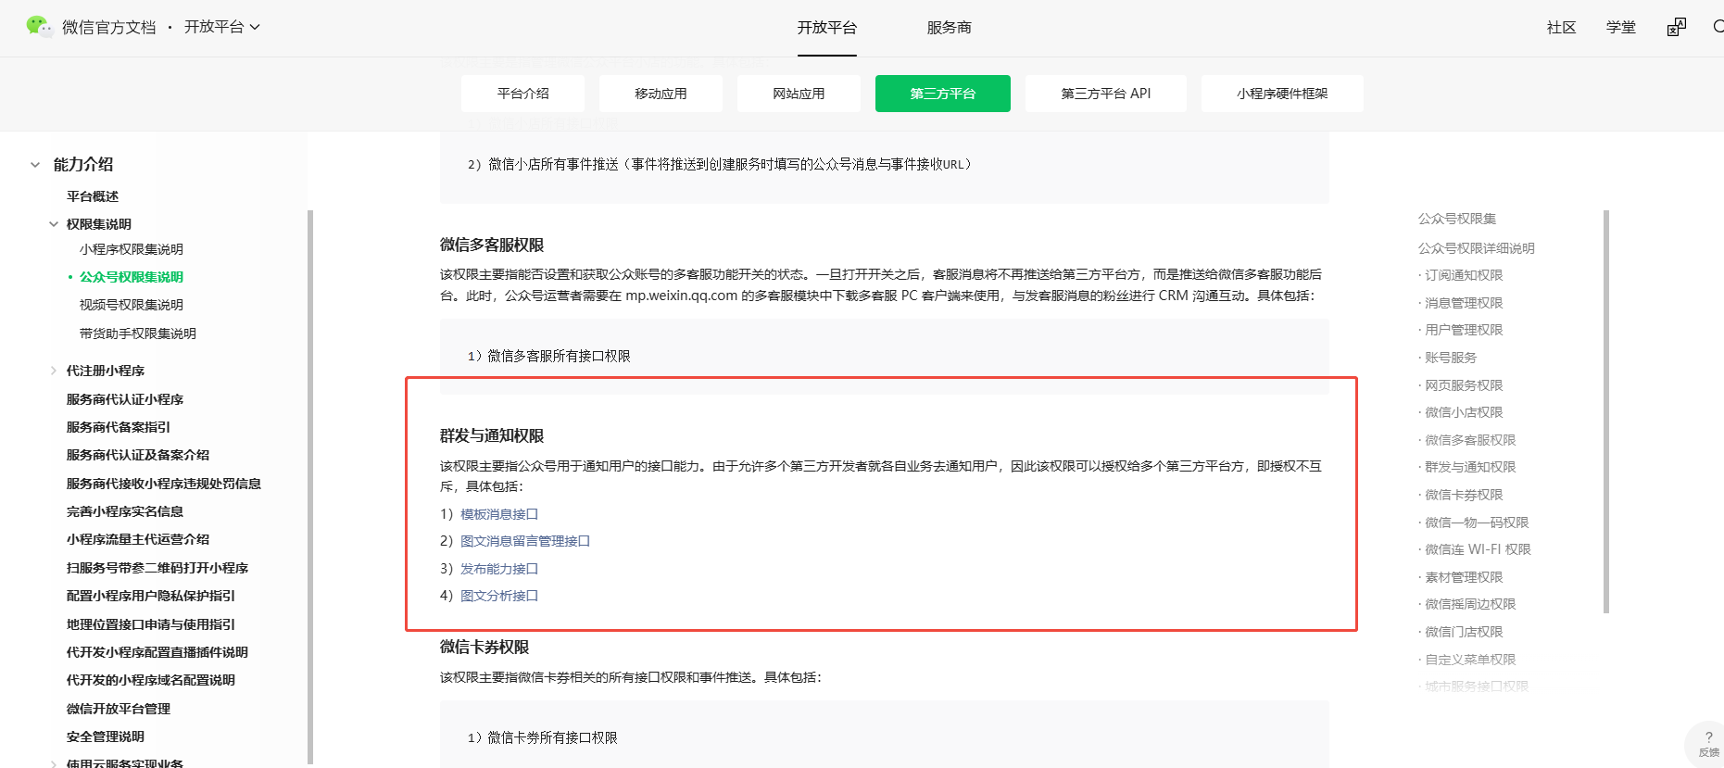The width and height of the screenshot is (1724, 768).
Task: Select the 网站应用 tab
Action: coord(799,94)
